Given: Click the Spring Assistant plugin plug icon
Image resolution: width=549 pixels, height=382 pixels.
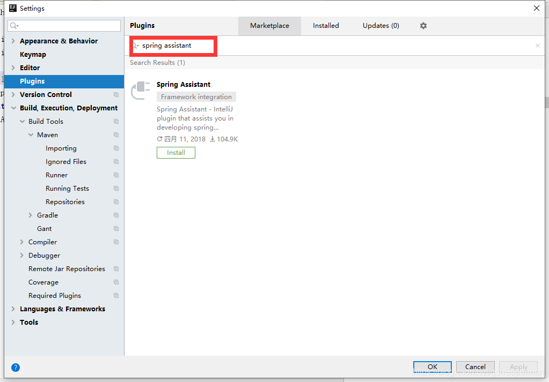Looking at the screenshot, I should [x=141, y=90].
